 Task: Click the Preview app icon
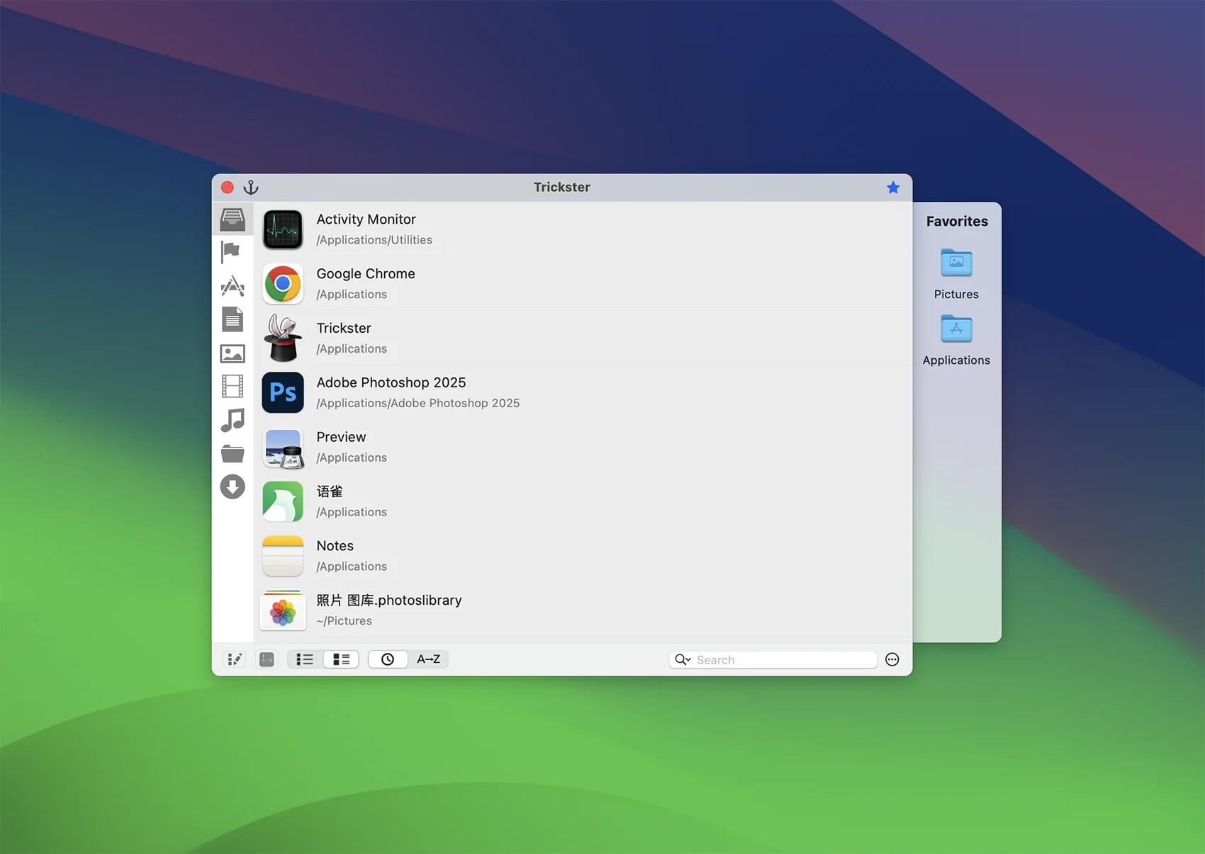(283, 448)
